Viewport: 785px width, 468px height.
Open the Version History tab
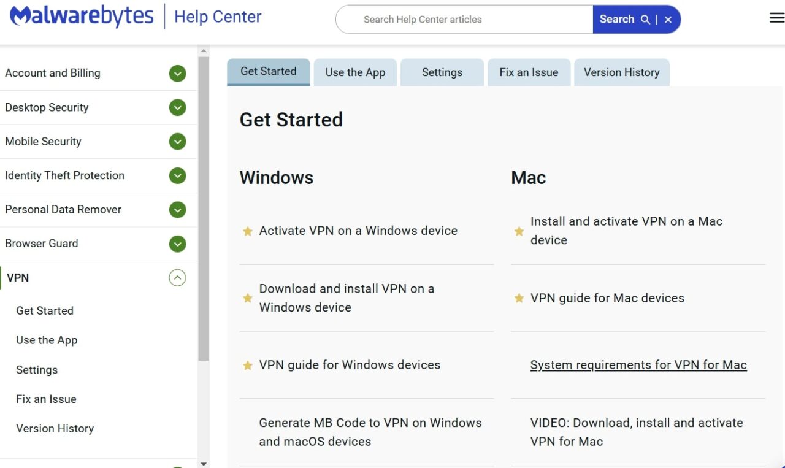621,72
